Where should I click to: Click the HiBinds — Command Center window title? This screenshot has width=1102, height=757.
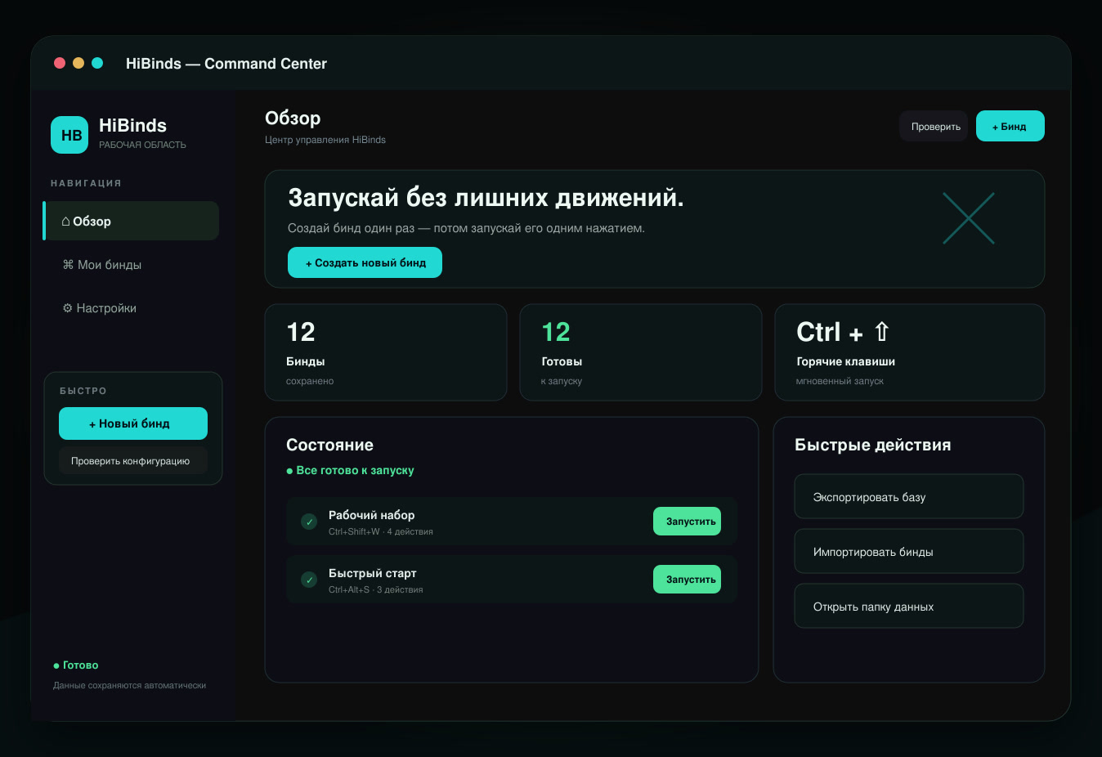pos(226,64)
